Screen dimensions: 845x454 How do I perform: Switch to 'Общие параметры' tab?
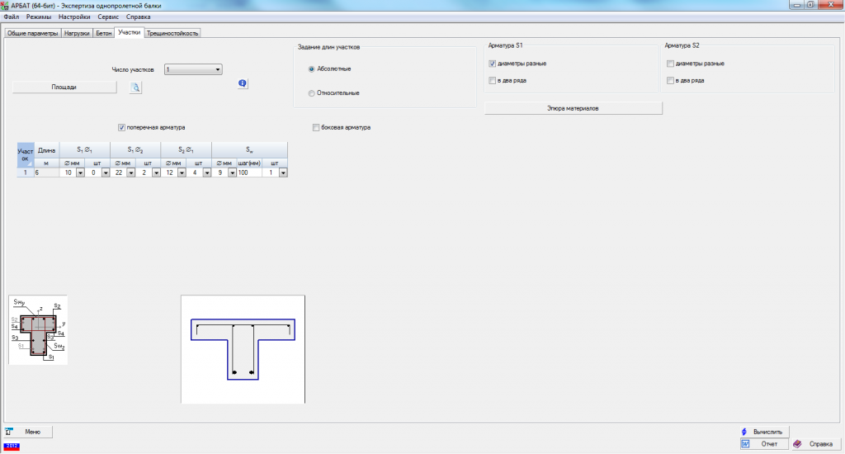tap(32, 33)
